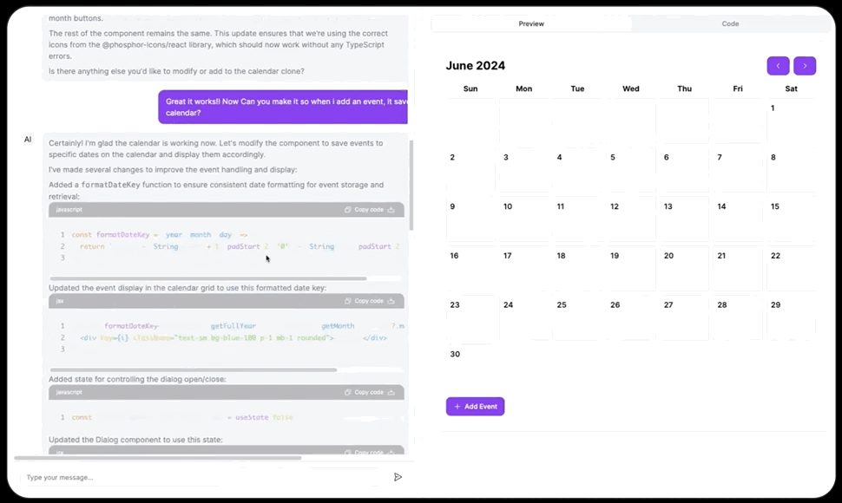Click download icon on the jsx code block

tap(391, 301)
